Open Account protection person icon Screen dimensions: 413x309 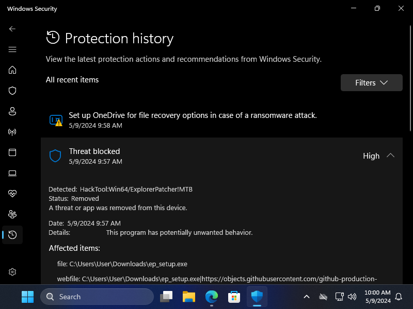click(x=12, y=111)
